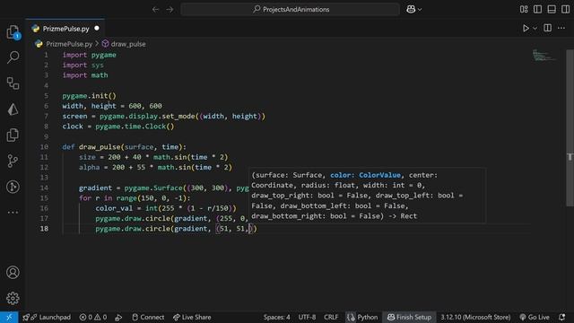This screenshot has width=574, height=323.
Task: Click the debug run icon in status bar
Action: [118, 317]
